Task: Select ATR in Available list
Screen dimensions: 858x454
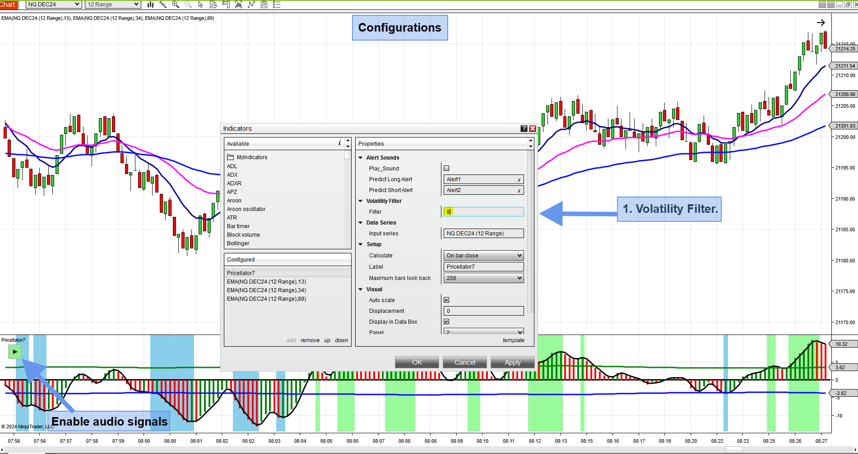Action: (x=232, y=218)
